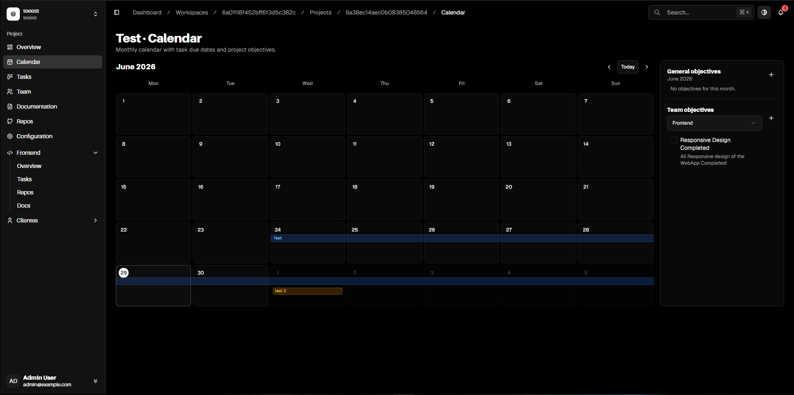
Task: Open project Tasks in the sidebar
Action: [x=53, y=77]
